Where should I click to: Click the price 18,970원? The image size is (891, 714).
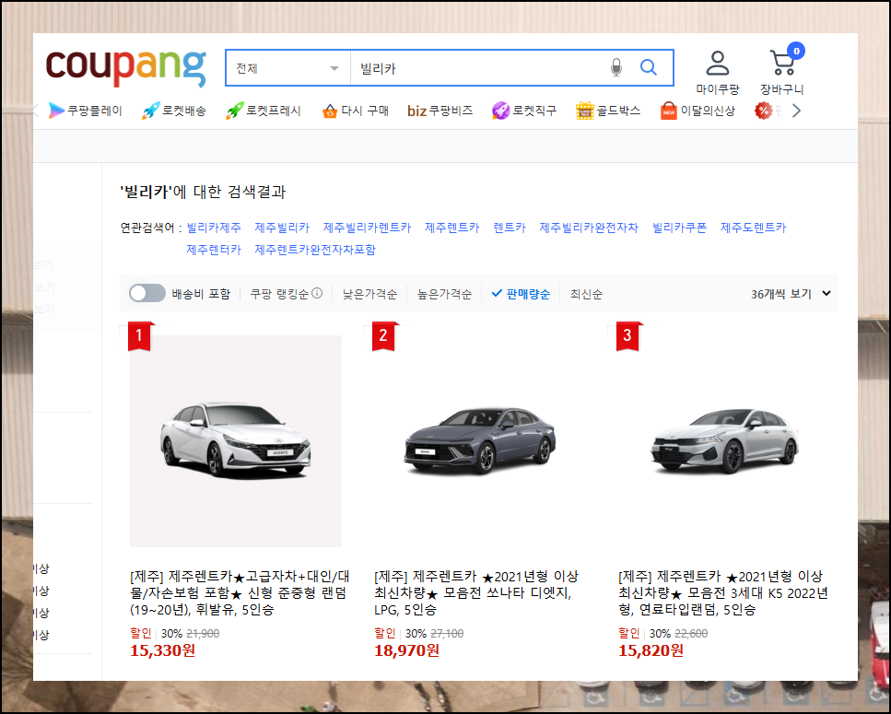406,650
